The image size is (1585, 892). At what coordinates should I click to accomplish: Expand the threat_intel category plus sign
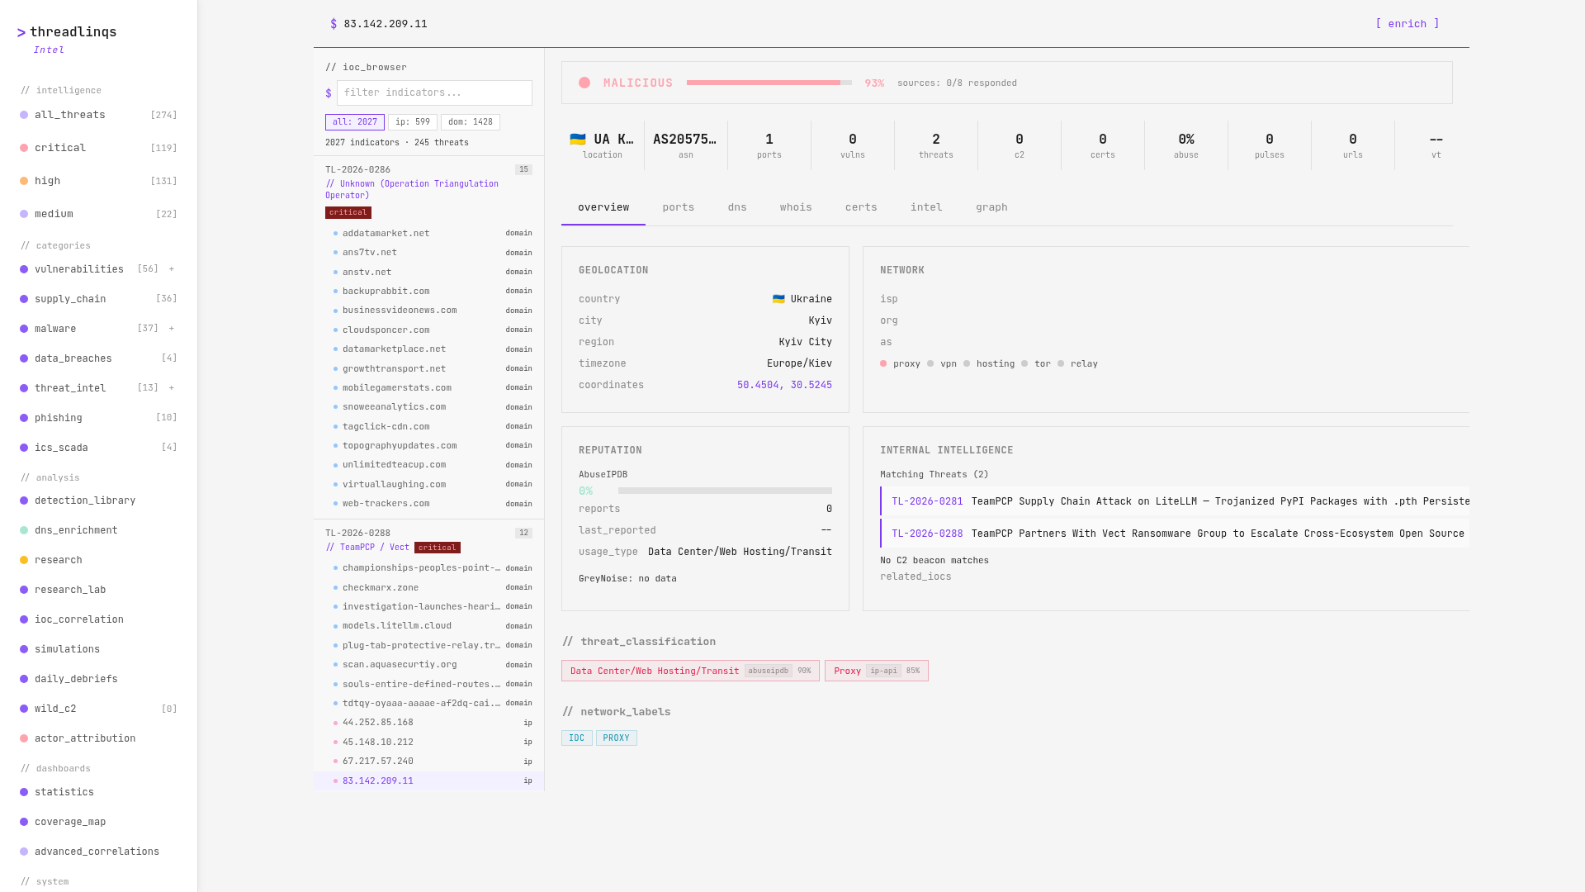(x=172, y=388)
